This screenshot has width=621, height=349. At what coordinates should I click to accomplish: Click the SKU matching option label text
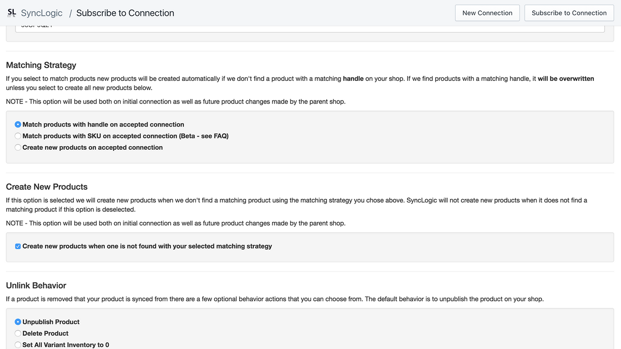[126, 136]
